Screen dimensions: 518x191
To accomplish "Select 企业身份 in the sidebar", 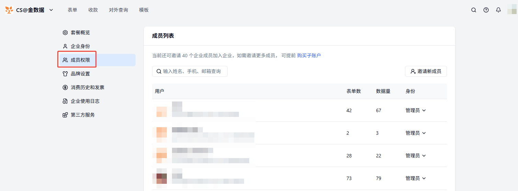I will point(80,46).
